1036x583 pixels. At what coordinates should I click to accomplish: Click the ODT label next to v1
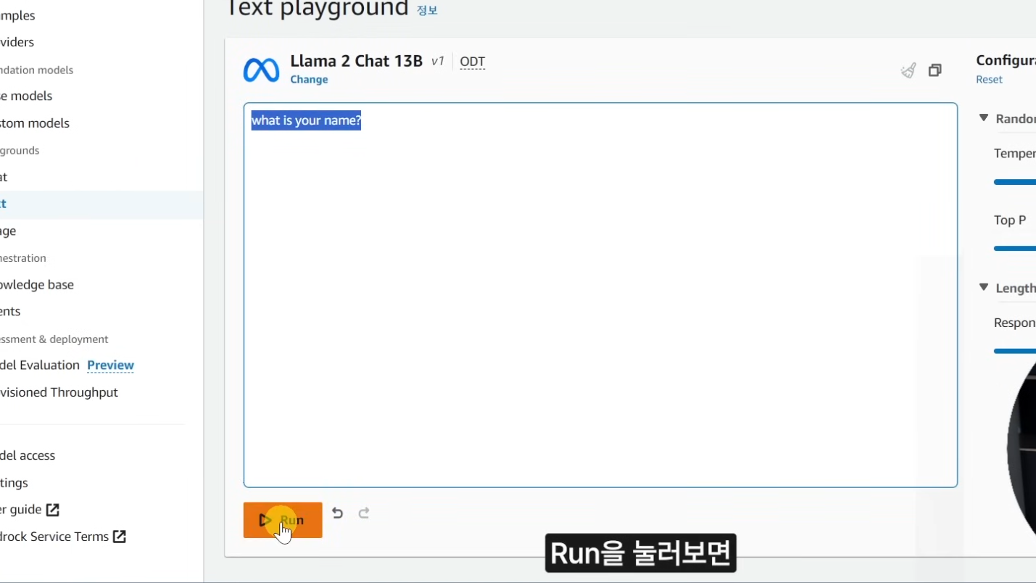click(472, 62)
